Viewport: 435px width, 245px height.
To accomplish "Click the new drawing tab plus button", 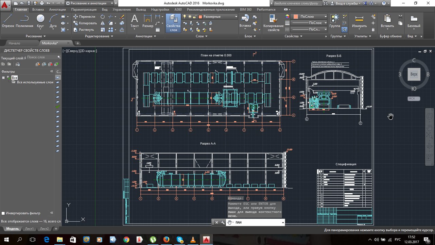I will [x=77, y=43].
